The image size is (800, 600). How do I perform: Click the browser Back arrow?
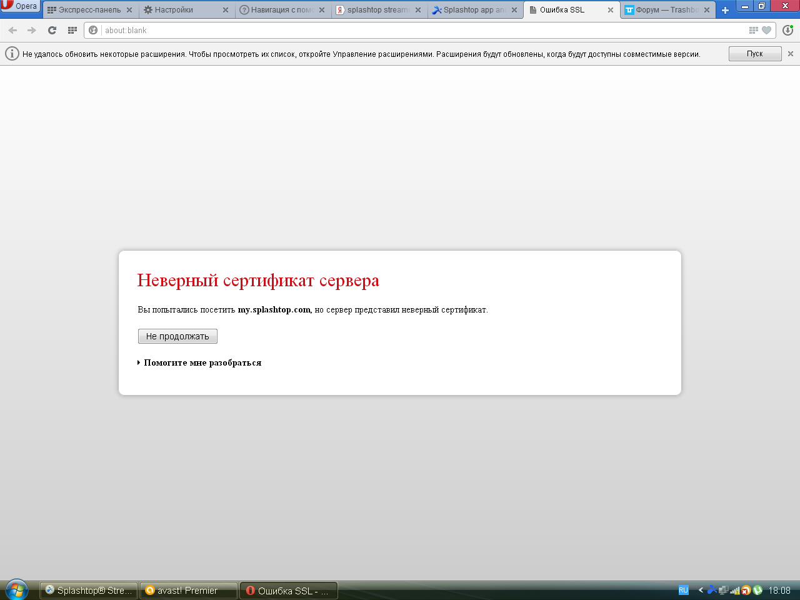pyautogui.click(x=12, y=30)
